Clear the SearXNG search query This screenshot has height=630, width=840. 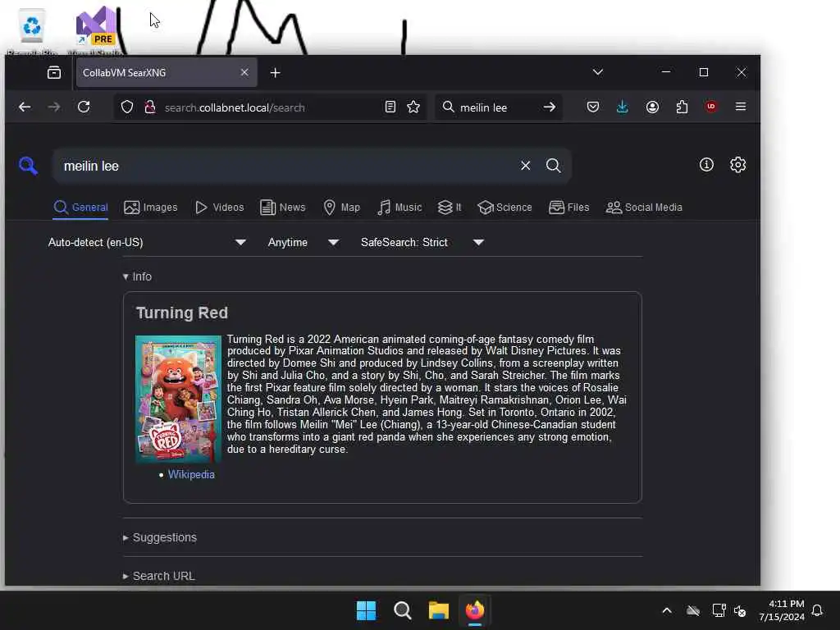point(526,166)
